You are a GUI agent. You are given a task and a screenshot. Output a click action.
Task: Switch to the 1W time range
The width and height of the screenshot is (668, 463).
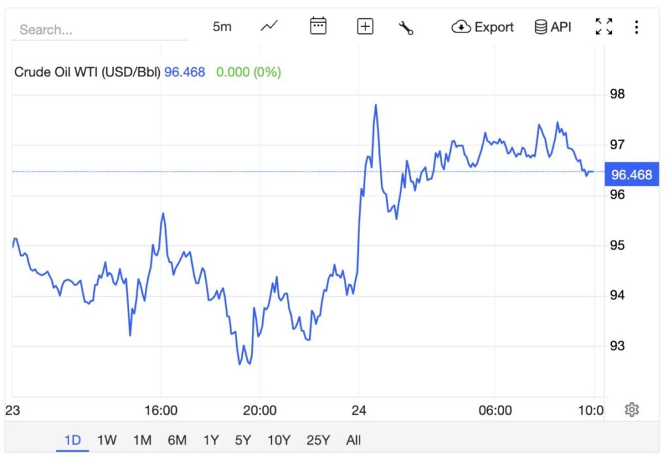107,440
